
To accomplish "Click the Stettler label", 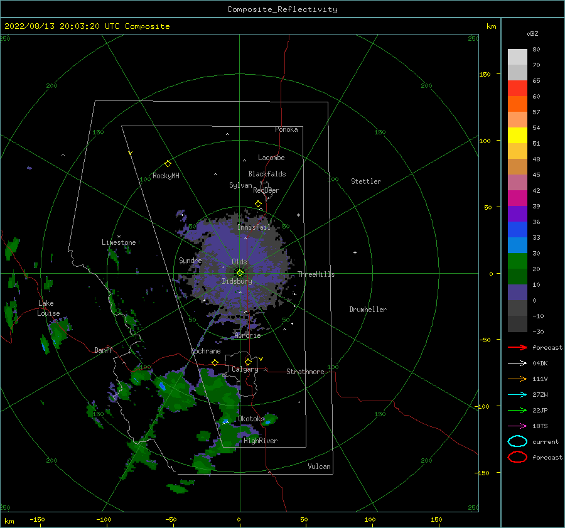I will click(366, 181).
